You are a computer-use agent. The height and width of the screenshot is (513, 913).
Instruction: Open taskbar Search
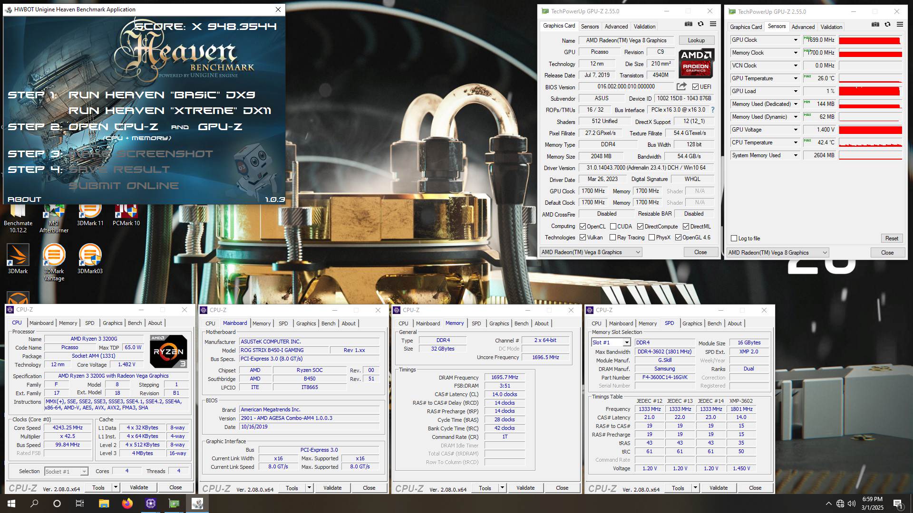click(x=34, y=503)
